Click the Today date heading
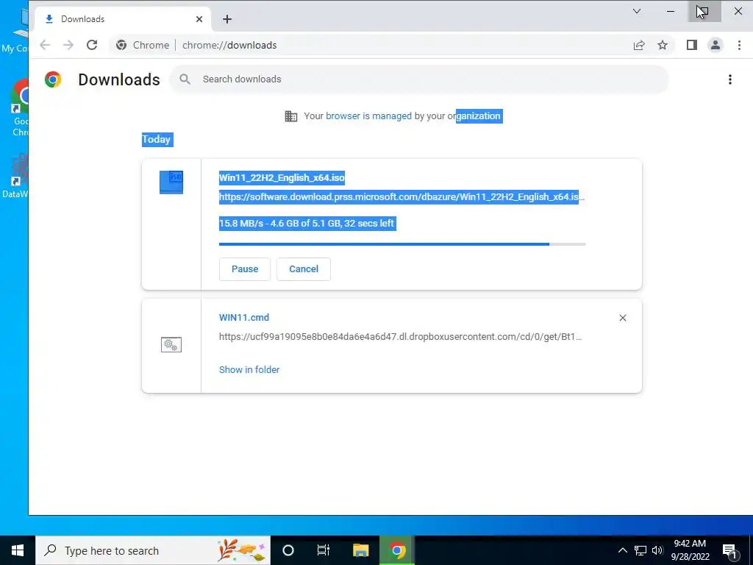753x565 pixels. [157, 139]
